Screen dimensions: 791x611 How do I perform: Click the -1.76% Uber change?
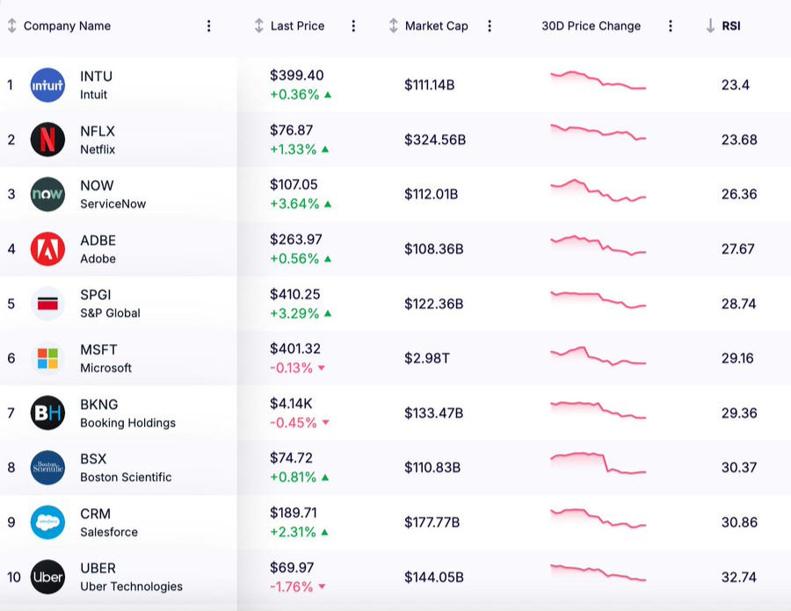(292, 586)
